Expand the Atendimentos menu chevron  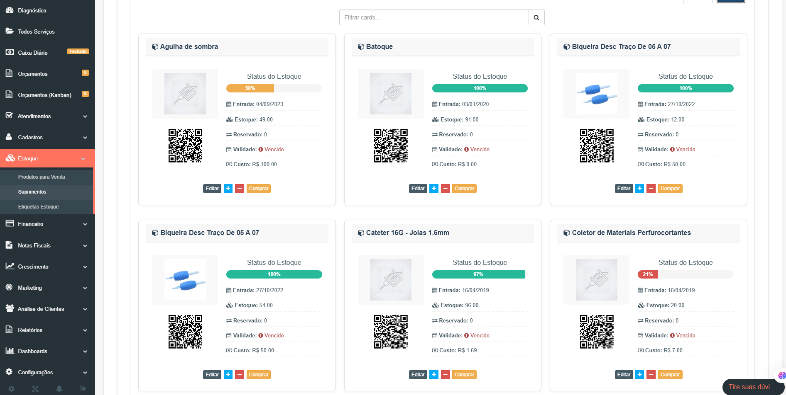pos(85,116)
